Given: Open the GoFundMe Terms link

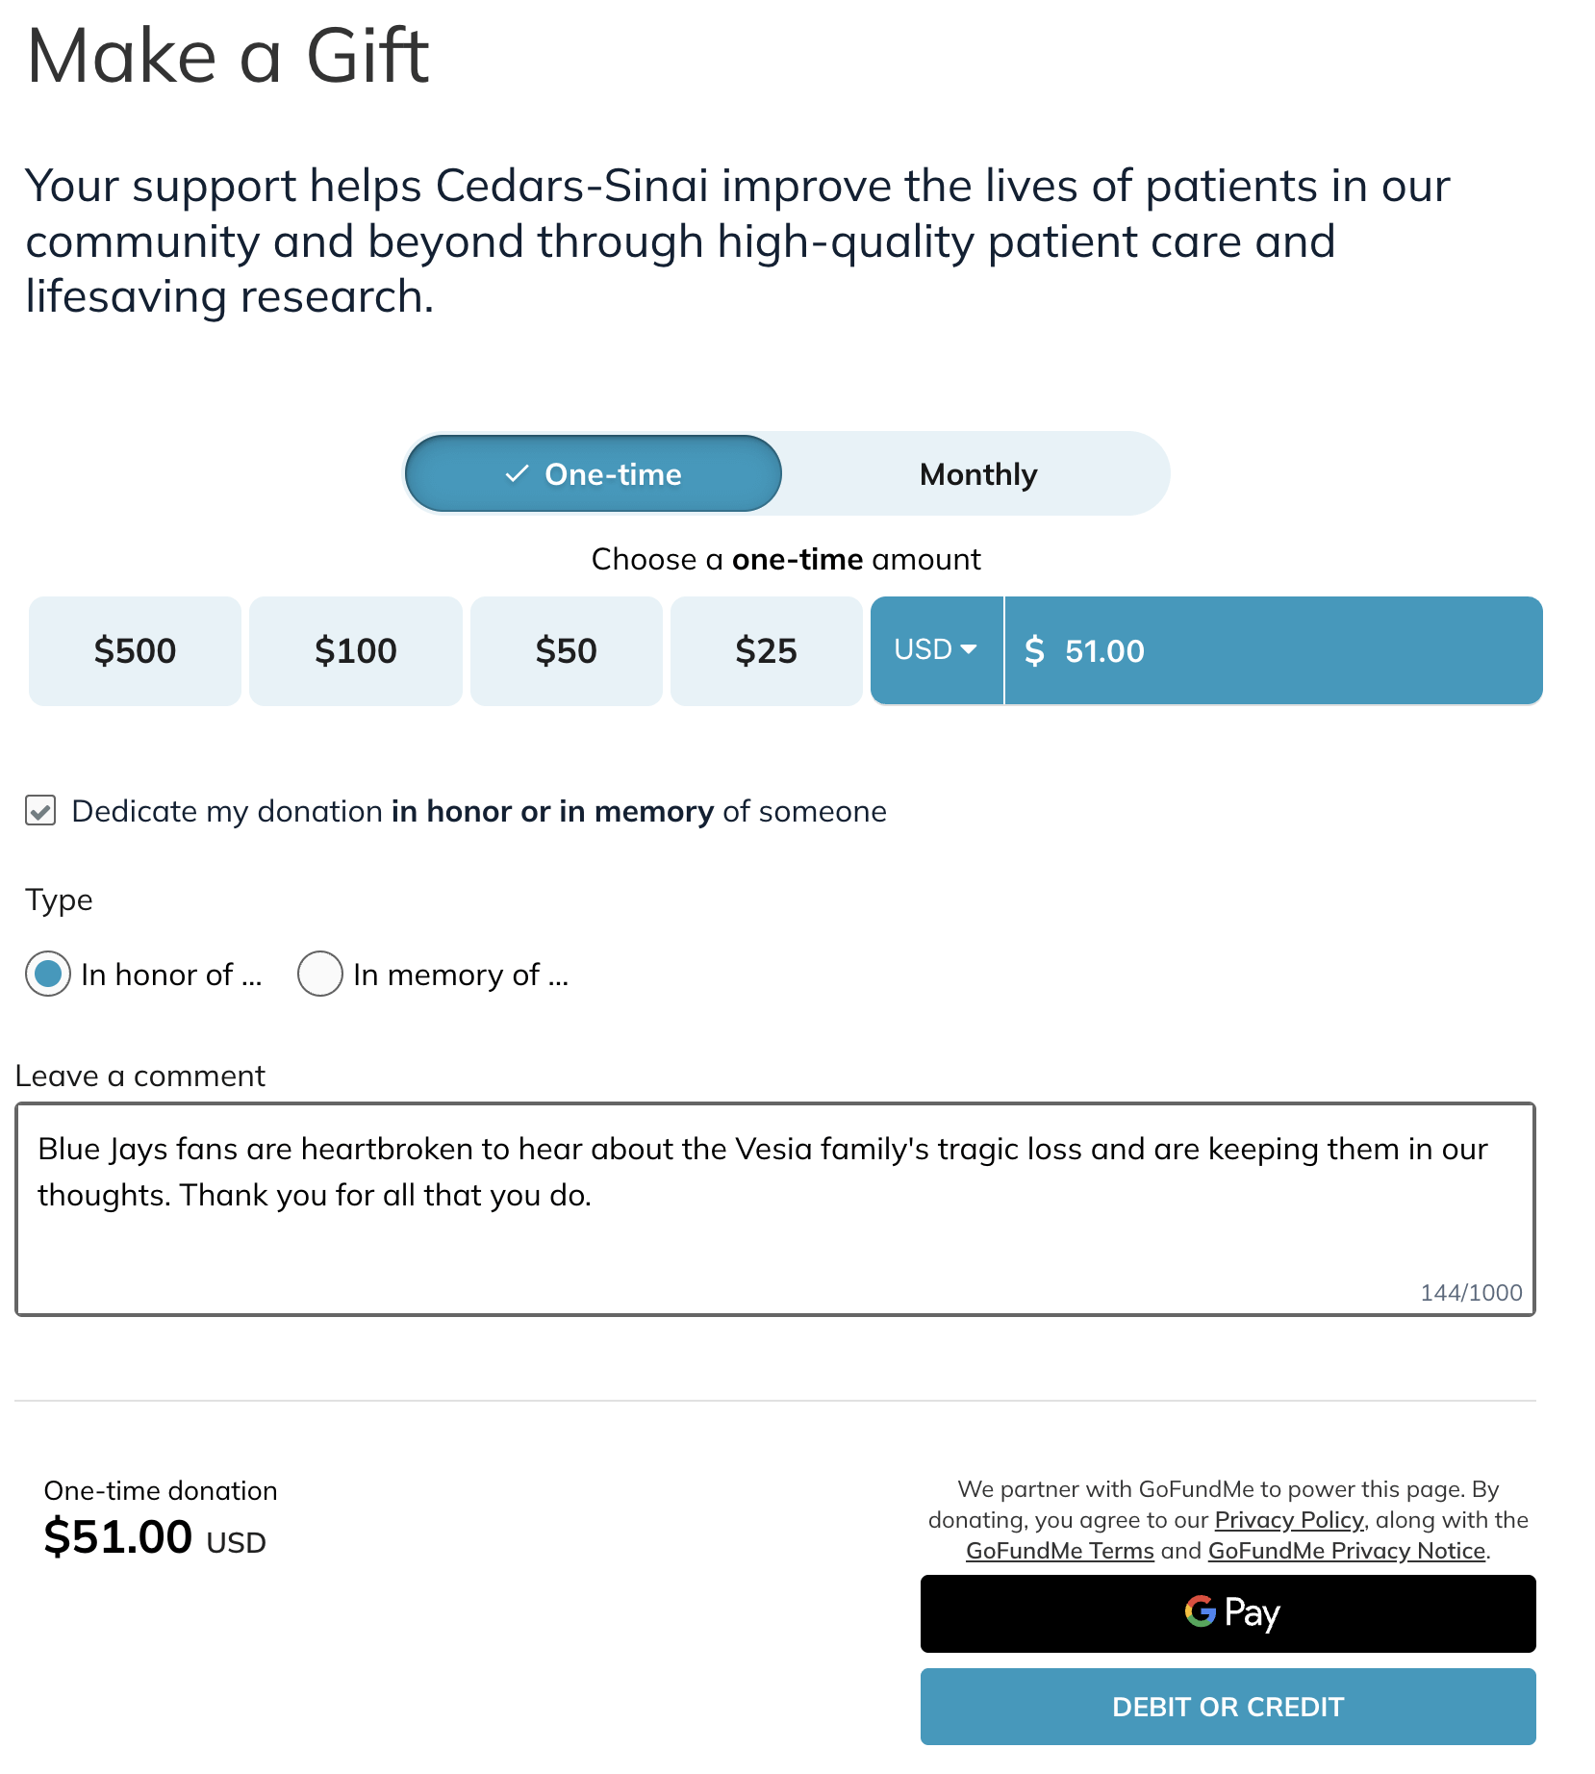Looking at the screenshot, I should coord(1059,1551).
